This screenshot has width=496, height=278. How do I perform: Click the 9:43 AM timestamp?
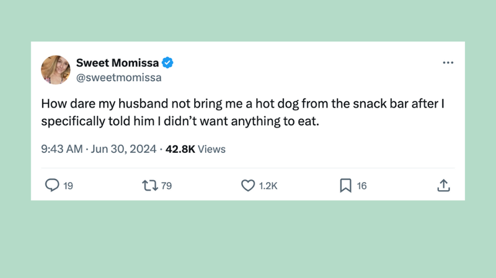(x=61, y=149)
